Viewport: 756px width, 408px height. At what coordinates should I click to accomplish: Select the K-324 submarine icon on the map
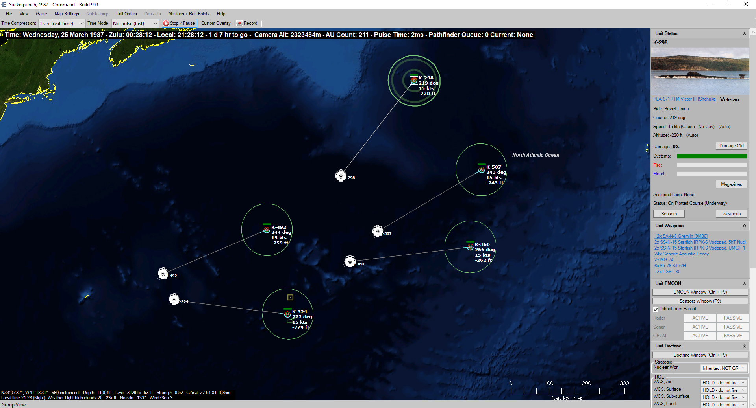(x=288, y=314)
